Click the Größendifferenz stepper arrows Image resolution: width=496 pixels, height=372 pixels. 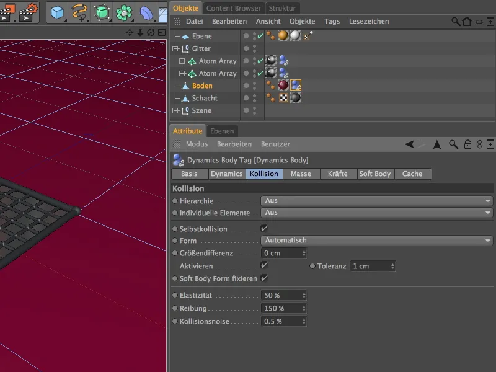pos(304,253)
